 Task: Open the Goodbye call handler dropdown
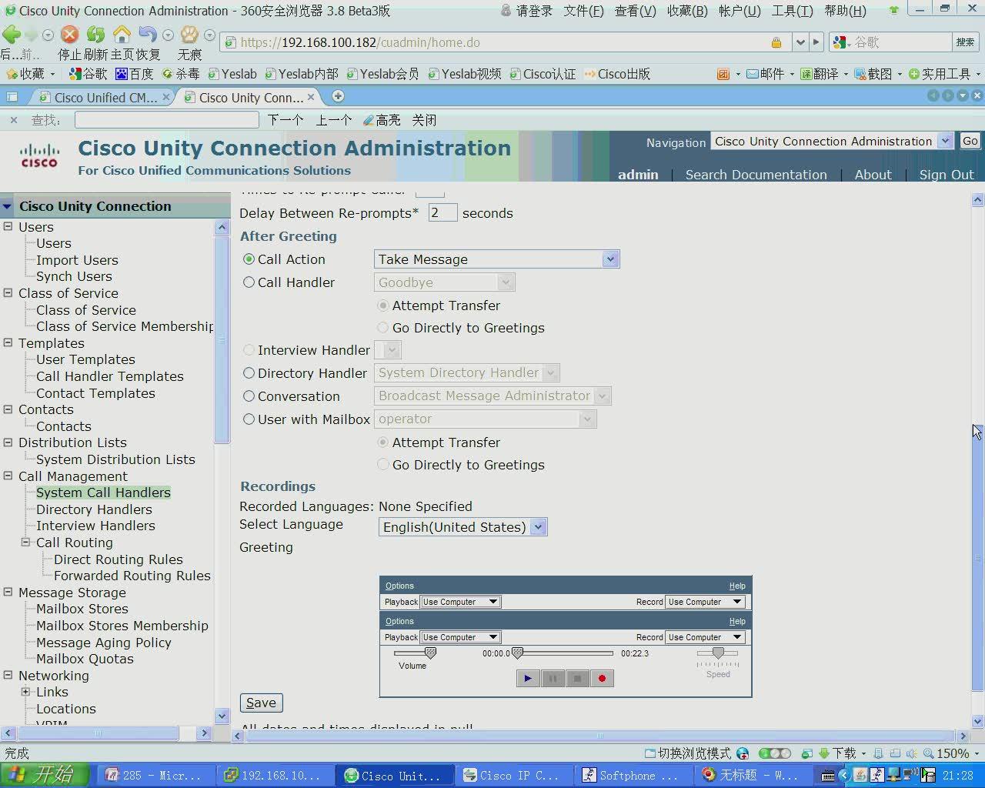[445, 282]
